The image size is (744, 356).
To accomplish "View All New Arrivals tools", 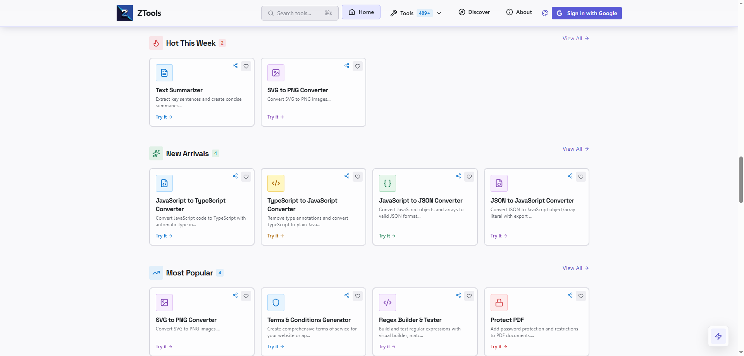I will [x=576, y=149].
